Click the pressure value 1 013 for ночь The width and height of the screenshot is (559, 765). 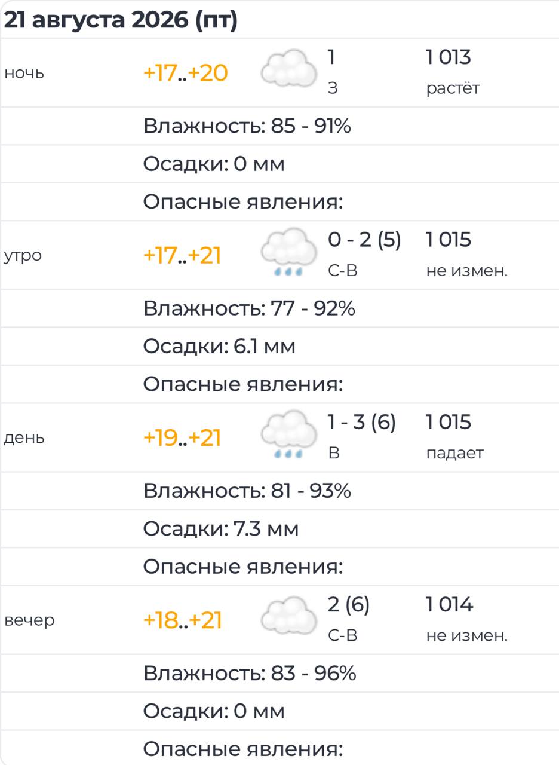[x=449, y=58]
